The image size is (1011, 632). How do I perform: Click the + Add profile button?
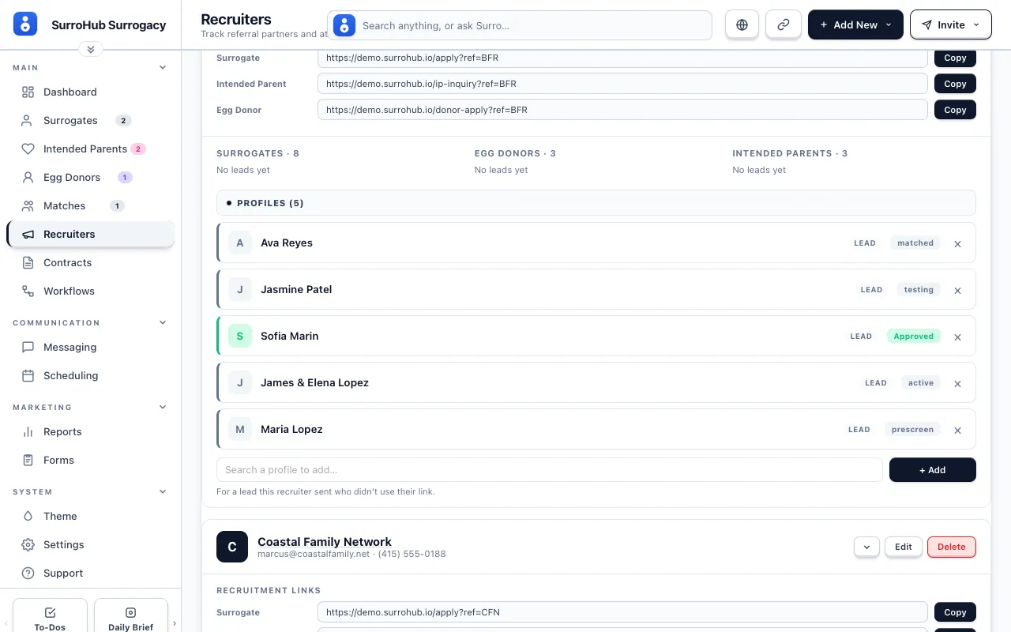point(933,470)
